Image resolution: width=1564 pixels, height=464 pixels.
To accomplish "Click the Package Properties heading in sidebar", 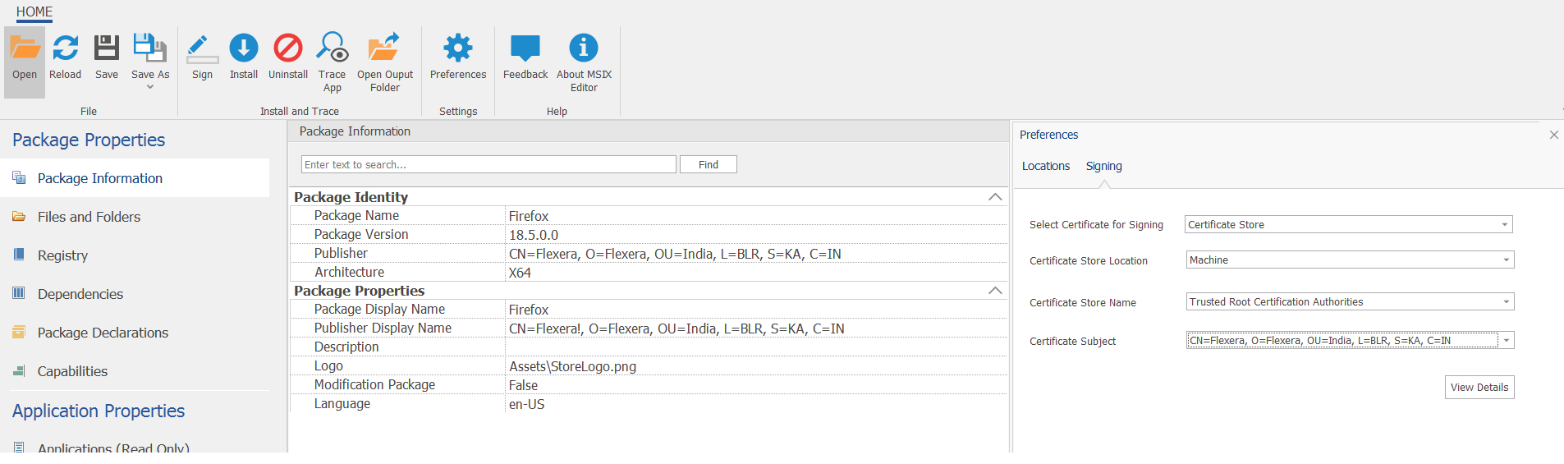I will (x=89, y=140).
